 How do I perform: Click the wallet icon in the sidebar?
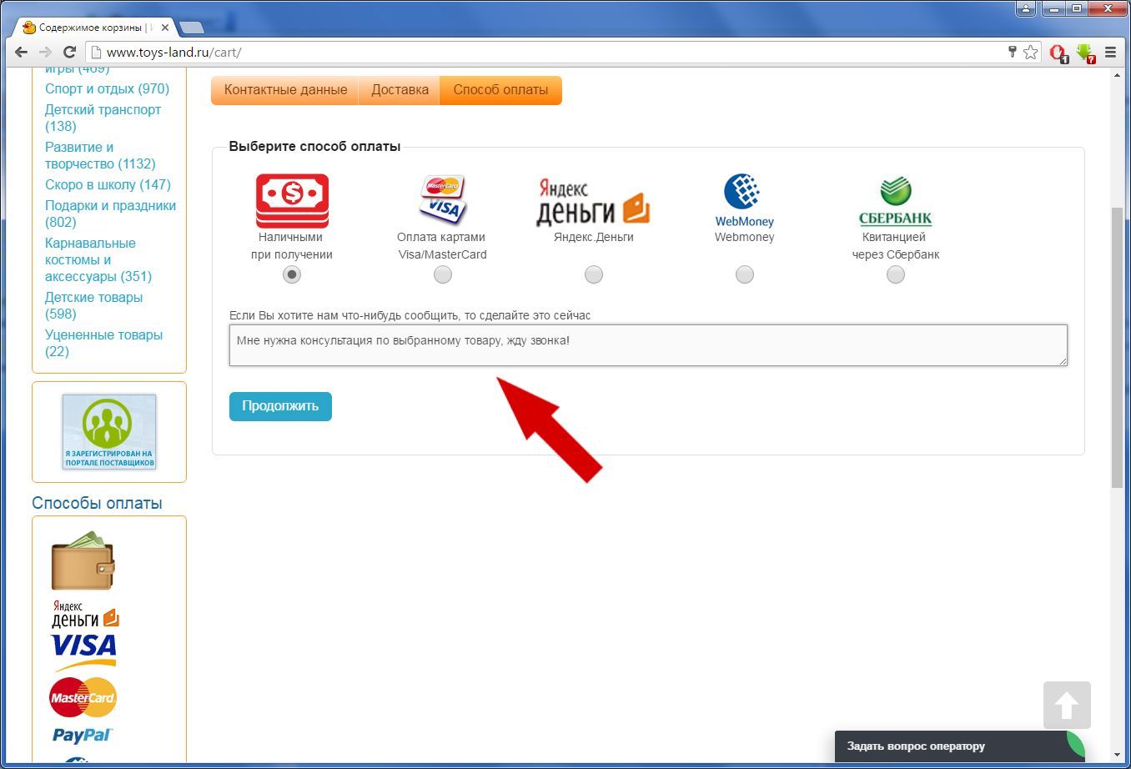tap(83, 560)
